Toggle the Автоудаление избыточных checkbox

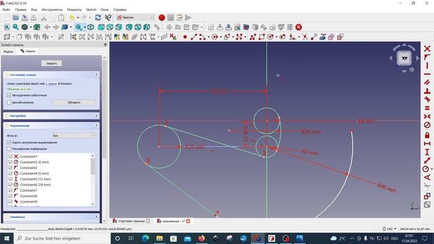click(x=9, y=95)
